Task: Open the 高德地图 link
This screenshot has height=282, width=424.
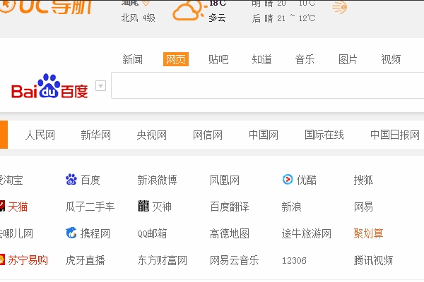Action: pyautogui.click(x=230, y=233)
